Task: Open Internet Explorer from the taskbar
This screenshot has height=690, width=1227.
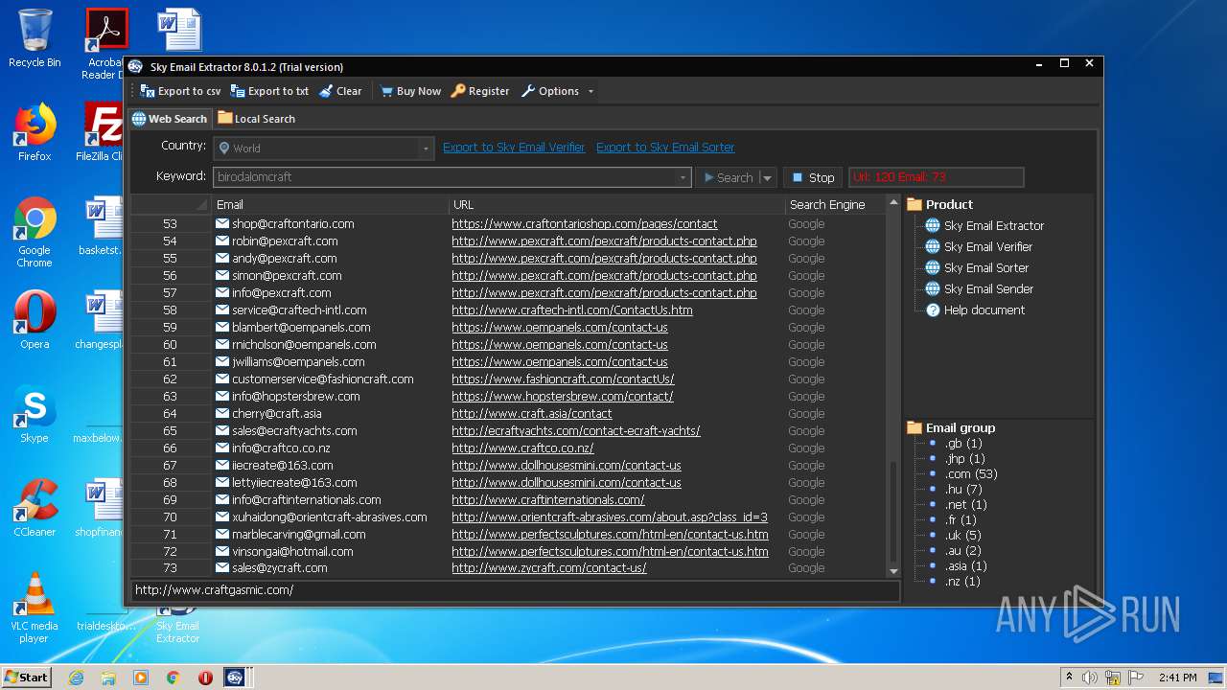Action: coord(76,677)
